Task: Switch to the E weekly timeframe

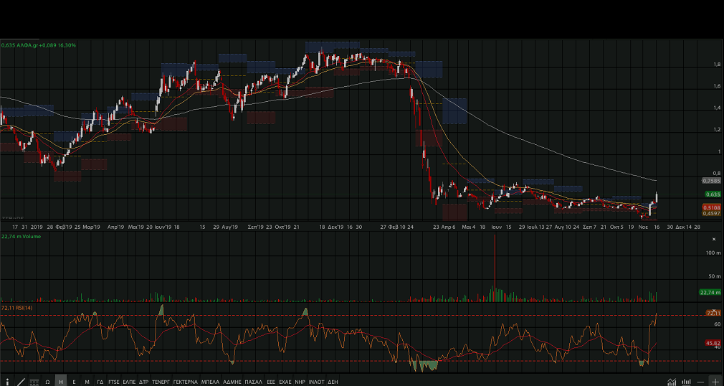Action: click(74, 381)
